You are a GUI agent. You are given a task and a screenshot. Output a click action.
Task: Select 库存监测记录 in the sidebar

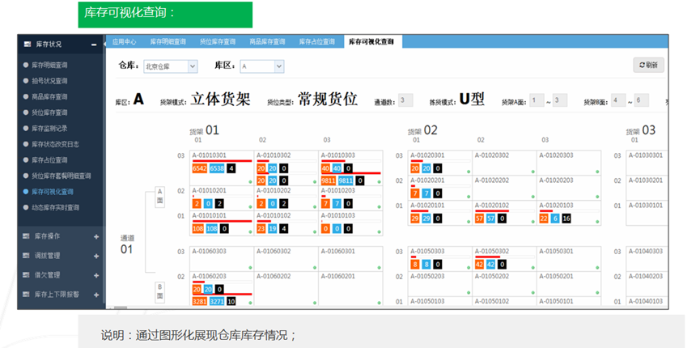55,128
